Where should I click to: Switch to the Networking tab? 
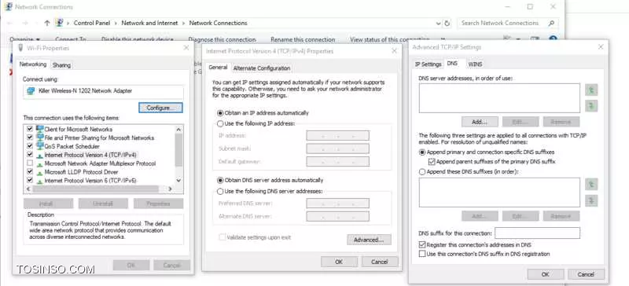33,64
